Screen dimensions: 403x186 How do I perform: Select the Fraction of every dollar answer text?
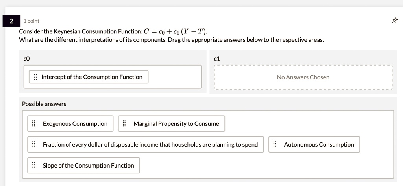[150, 145]
